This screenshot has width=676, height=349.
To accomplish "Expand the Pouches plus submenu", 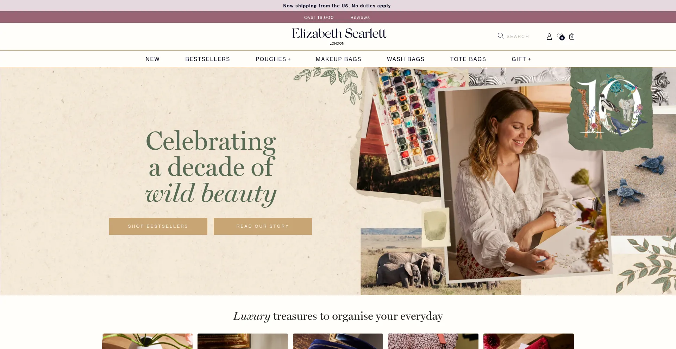I will pos(273,59).
